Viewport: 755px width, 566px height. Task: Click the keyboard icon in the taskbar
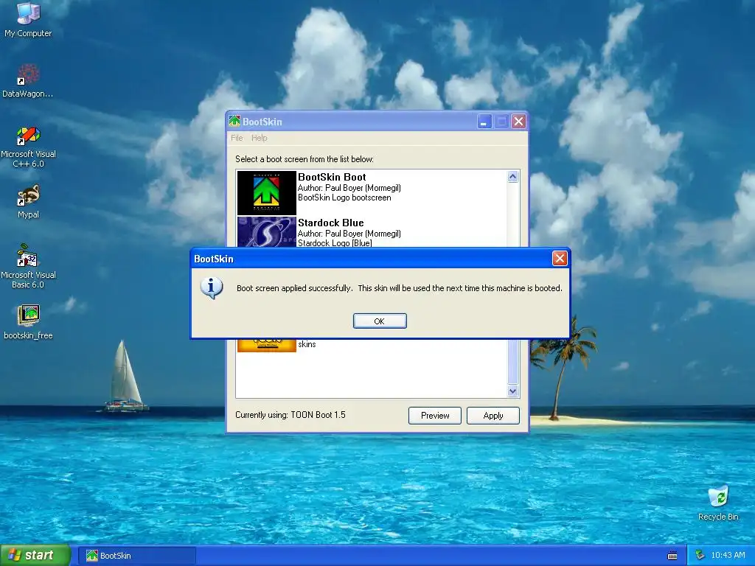pyautogui.click(x=672, y=556)
